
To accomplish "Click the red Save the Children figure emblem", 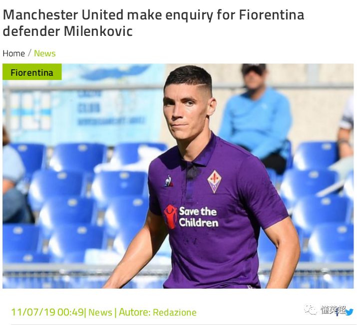I will click(x=171, y=217).
